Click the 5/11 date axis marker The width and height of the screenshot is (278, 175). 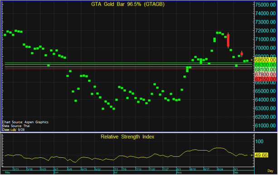coord(16,169)
